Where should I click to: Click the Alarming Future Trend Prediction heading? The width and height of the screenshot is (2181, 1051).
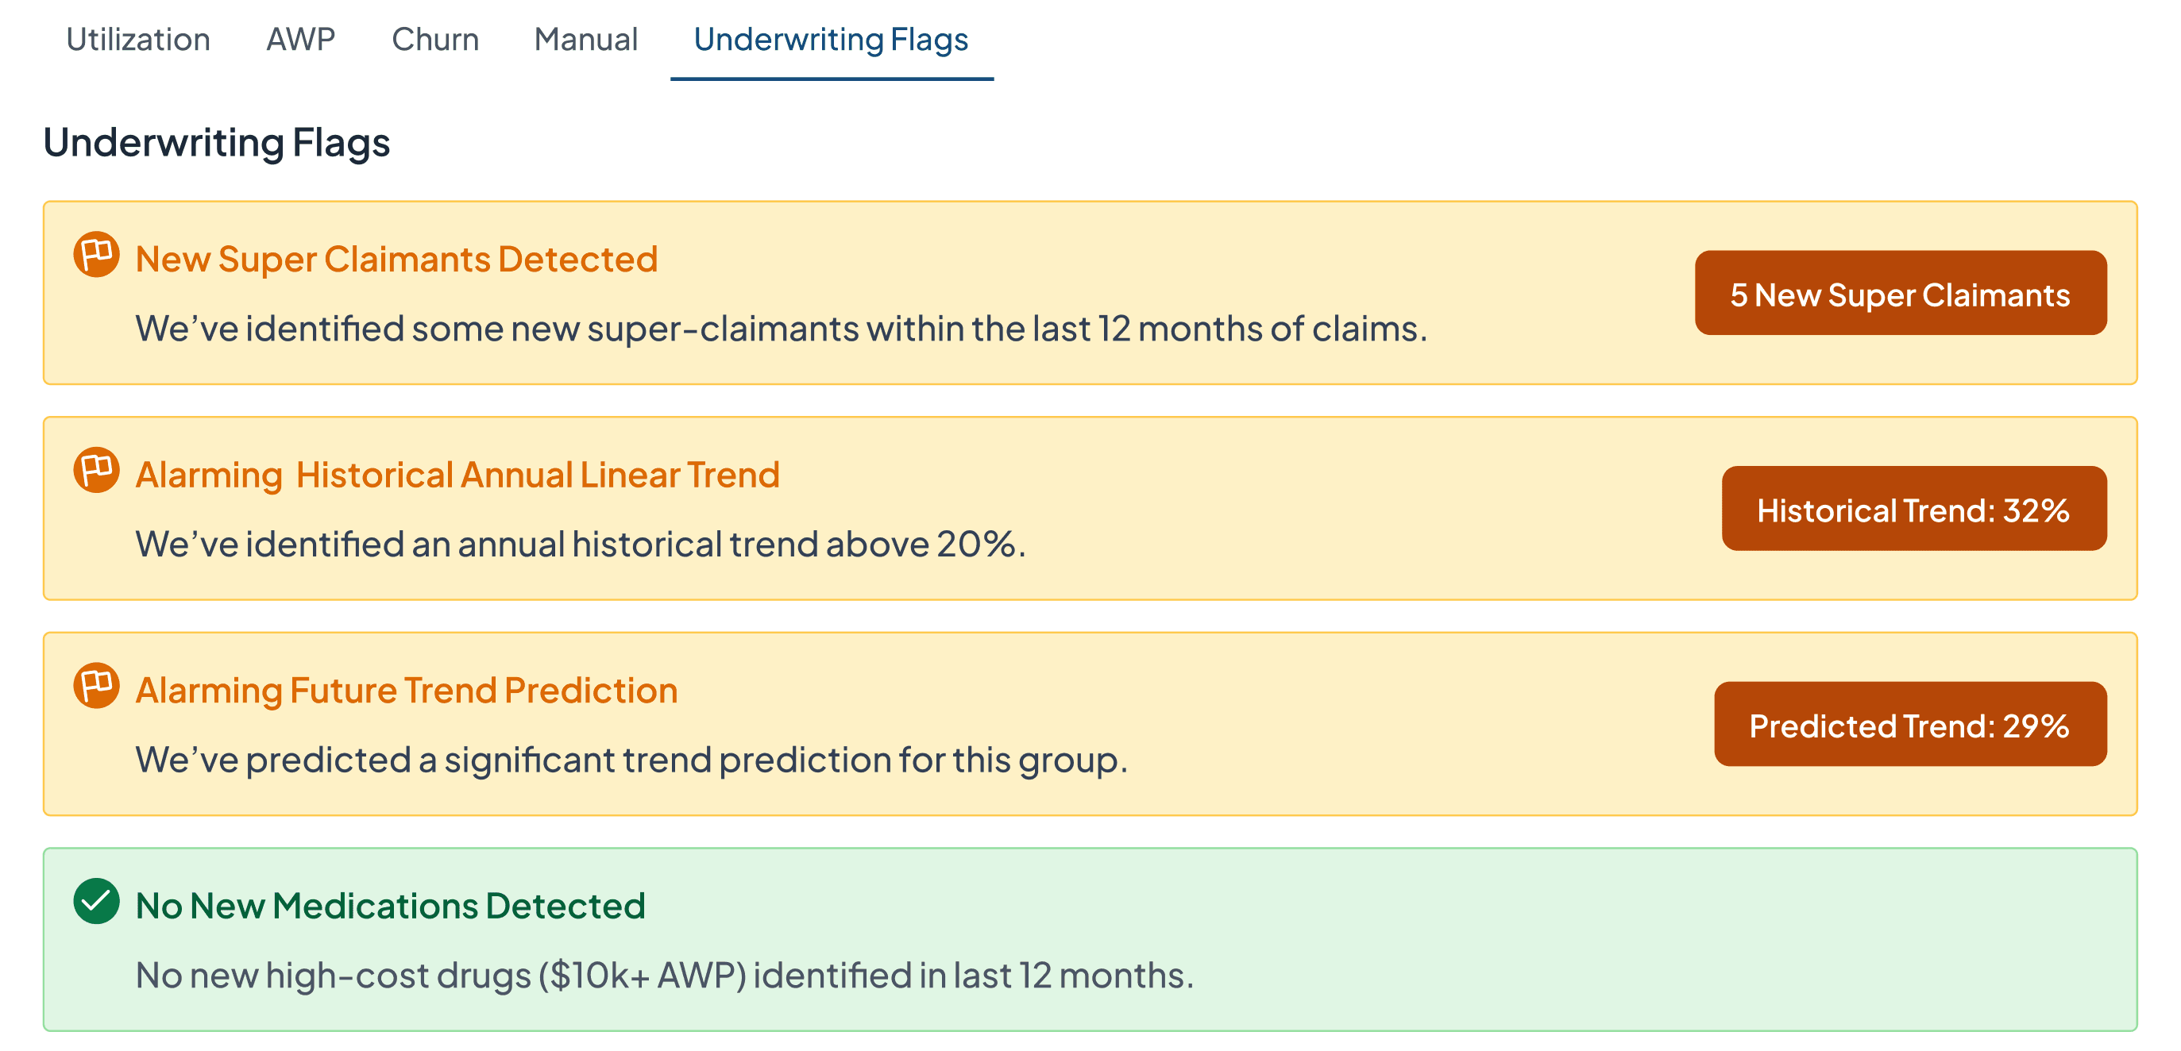click(407, 691)
